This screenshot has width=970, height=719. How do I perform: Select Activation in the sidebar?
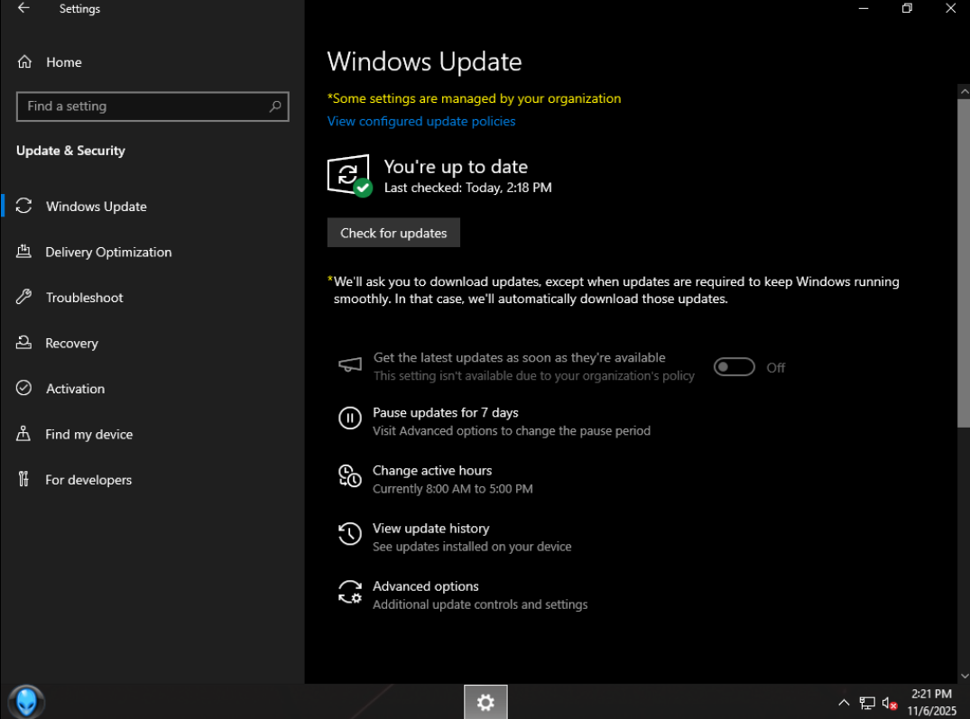click(x=75, y=389)
